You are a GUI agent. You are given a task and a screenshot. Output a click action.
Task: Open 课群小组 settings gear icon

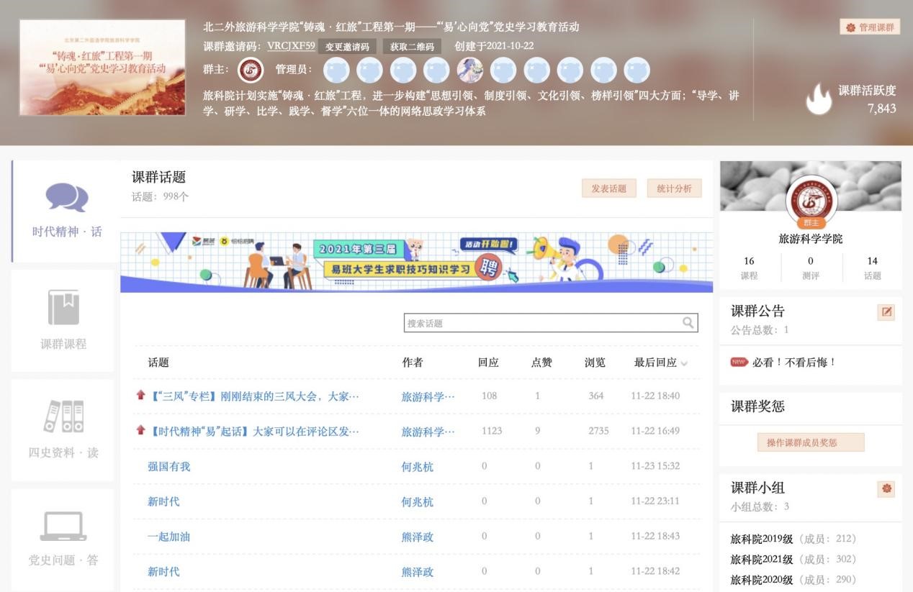click(x=886, y=488)
